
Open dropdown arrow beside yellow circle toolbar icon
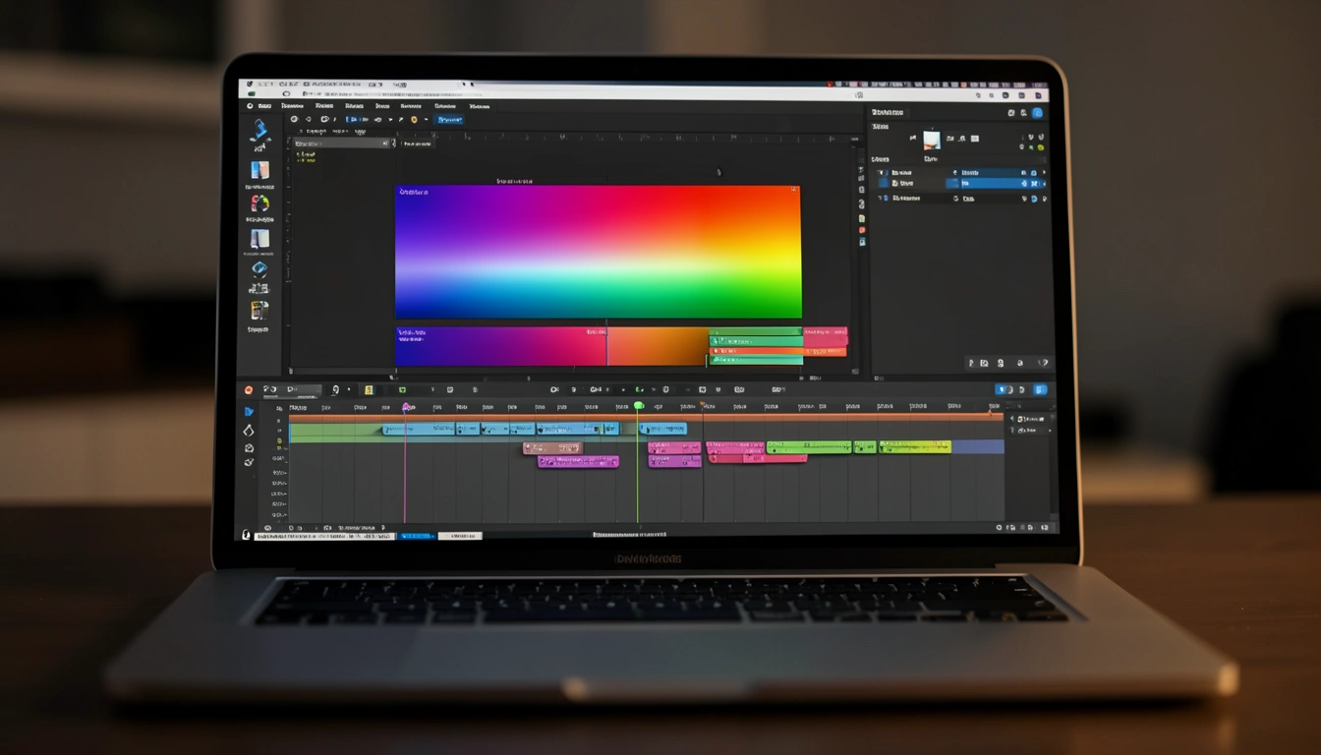coord(426,120)
